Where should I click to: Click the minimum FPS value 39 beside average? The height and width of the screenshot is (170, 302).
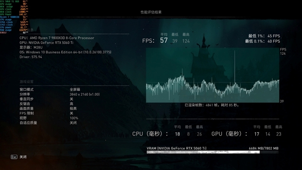coord(175,41)
